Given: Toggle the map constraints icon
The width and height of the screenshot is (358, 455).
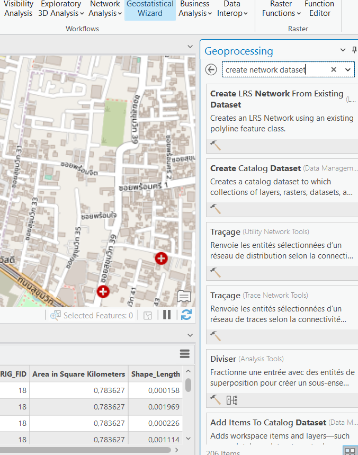Looking at the screenshot, I should 148,315.
